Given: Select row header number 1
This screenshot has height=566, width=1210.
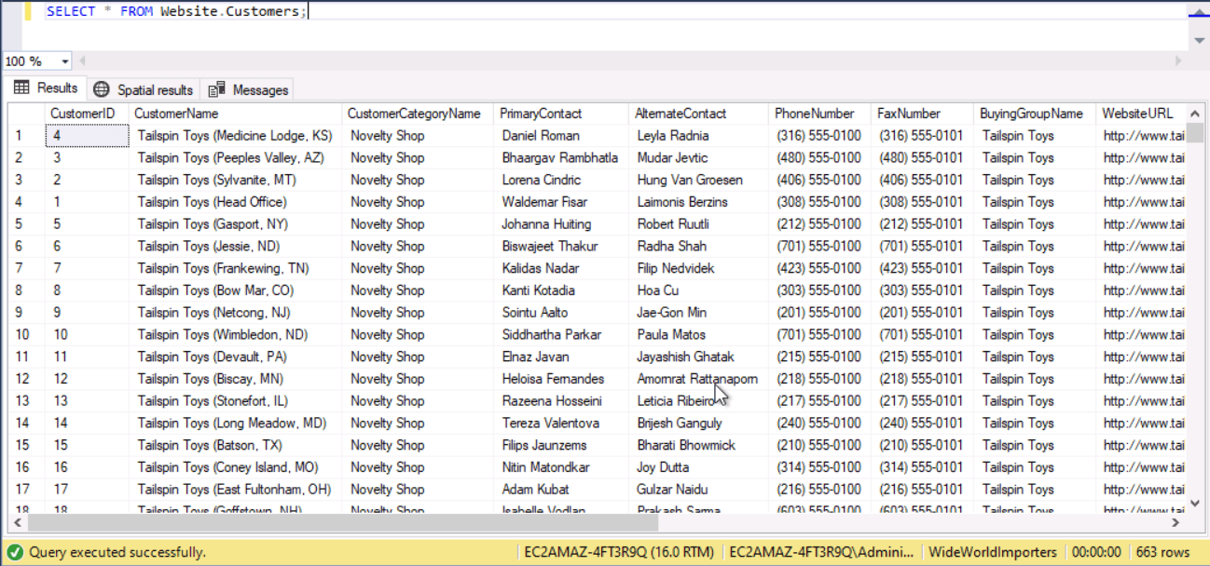Looking at the screenshot, I should point(26,136).
